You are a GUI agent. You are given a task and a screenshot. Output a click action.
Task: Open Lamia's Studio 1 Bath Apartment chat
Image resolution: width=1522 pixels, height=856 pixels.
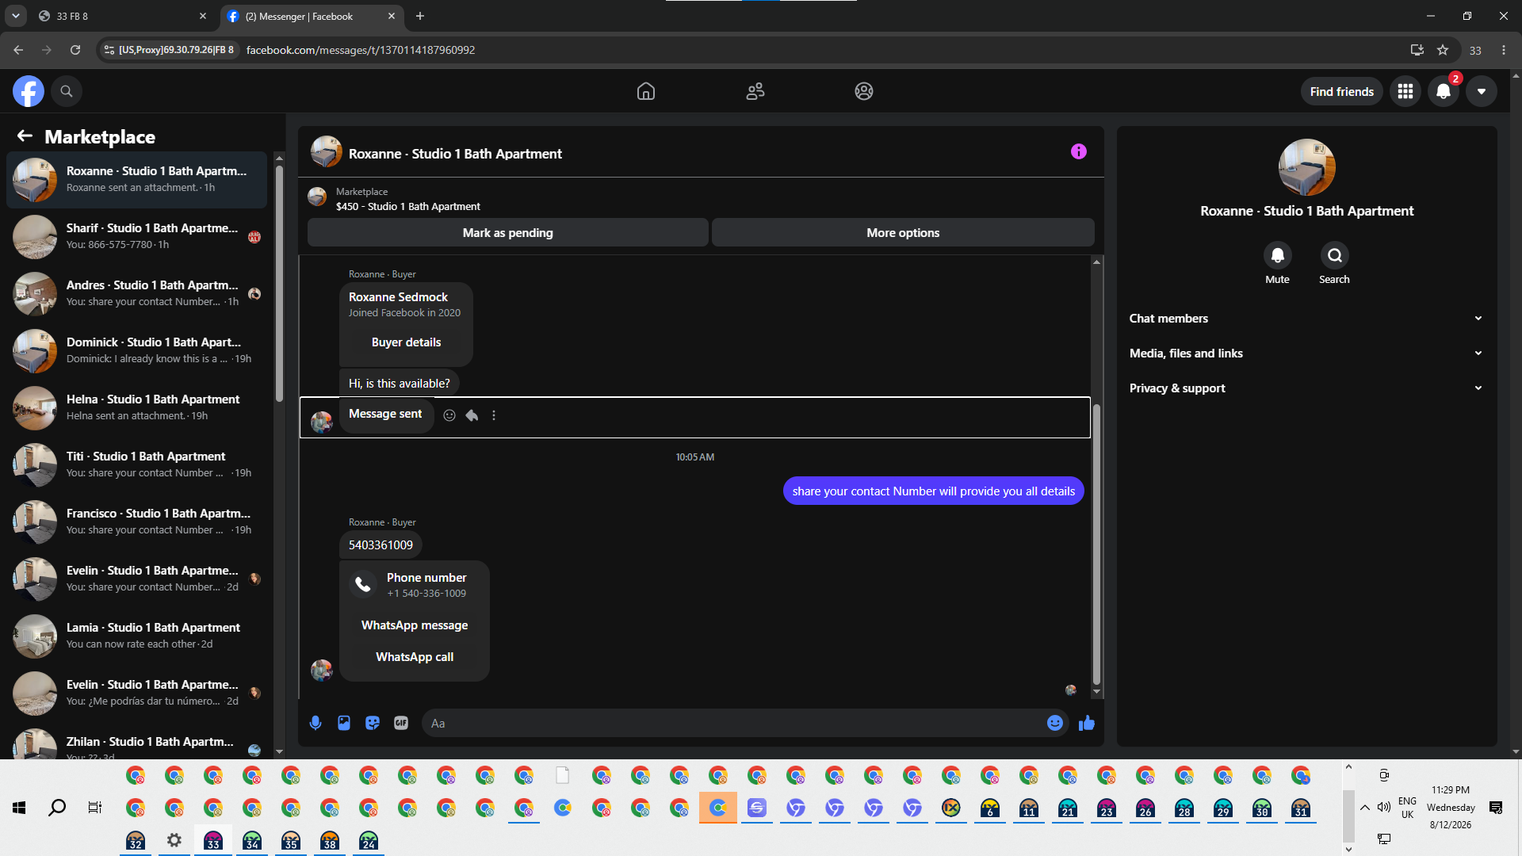137,636
